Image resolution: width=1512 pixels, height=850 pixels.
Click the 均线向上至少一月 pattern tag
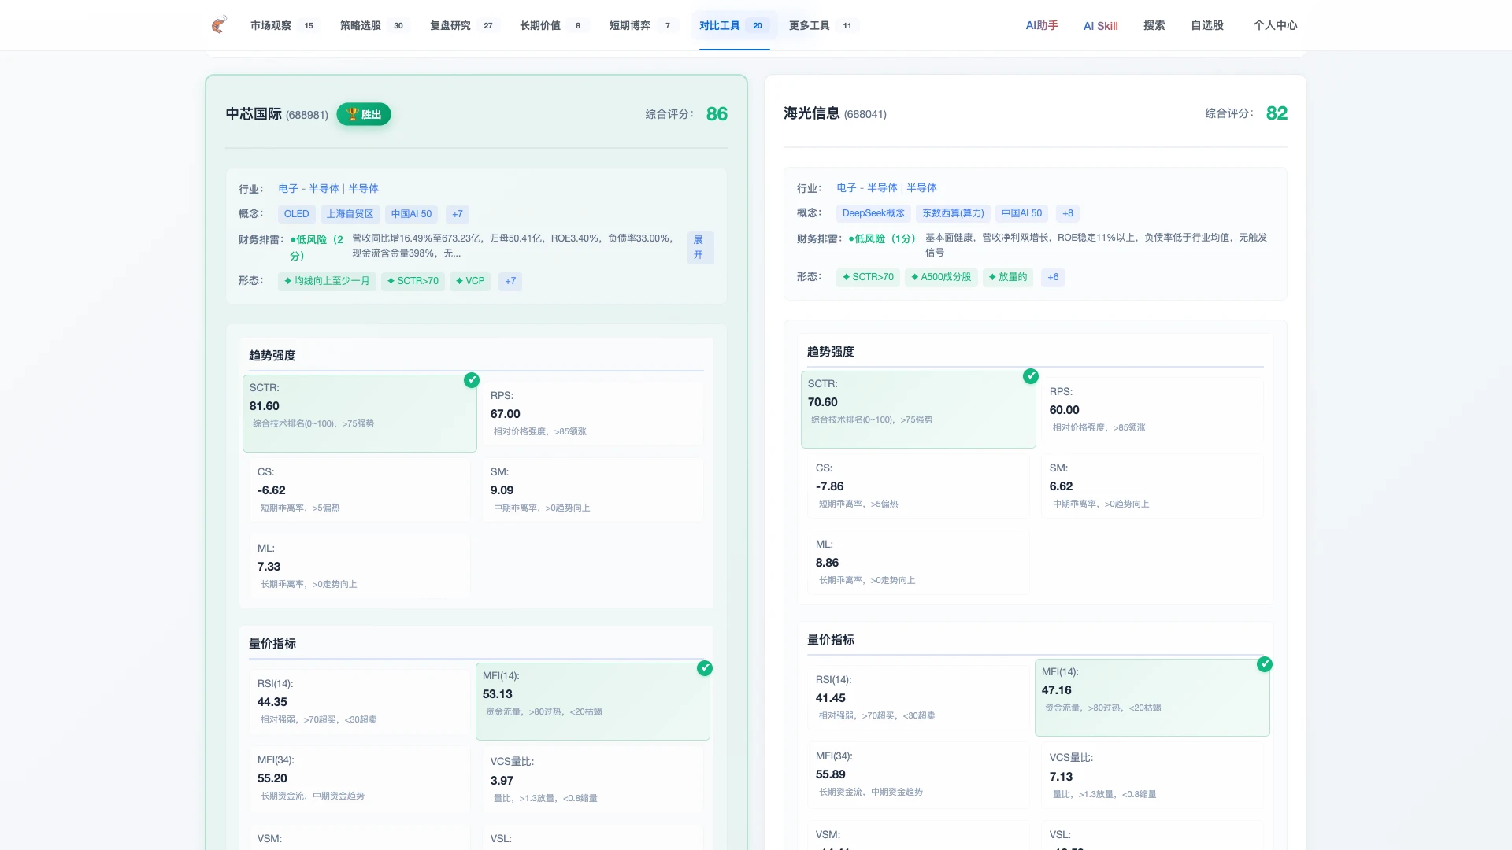click(327, 281)
